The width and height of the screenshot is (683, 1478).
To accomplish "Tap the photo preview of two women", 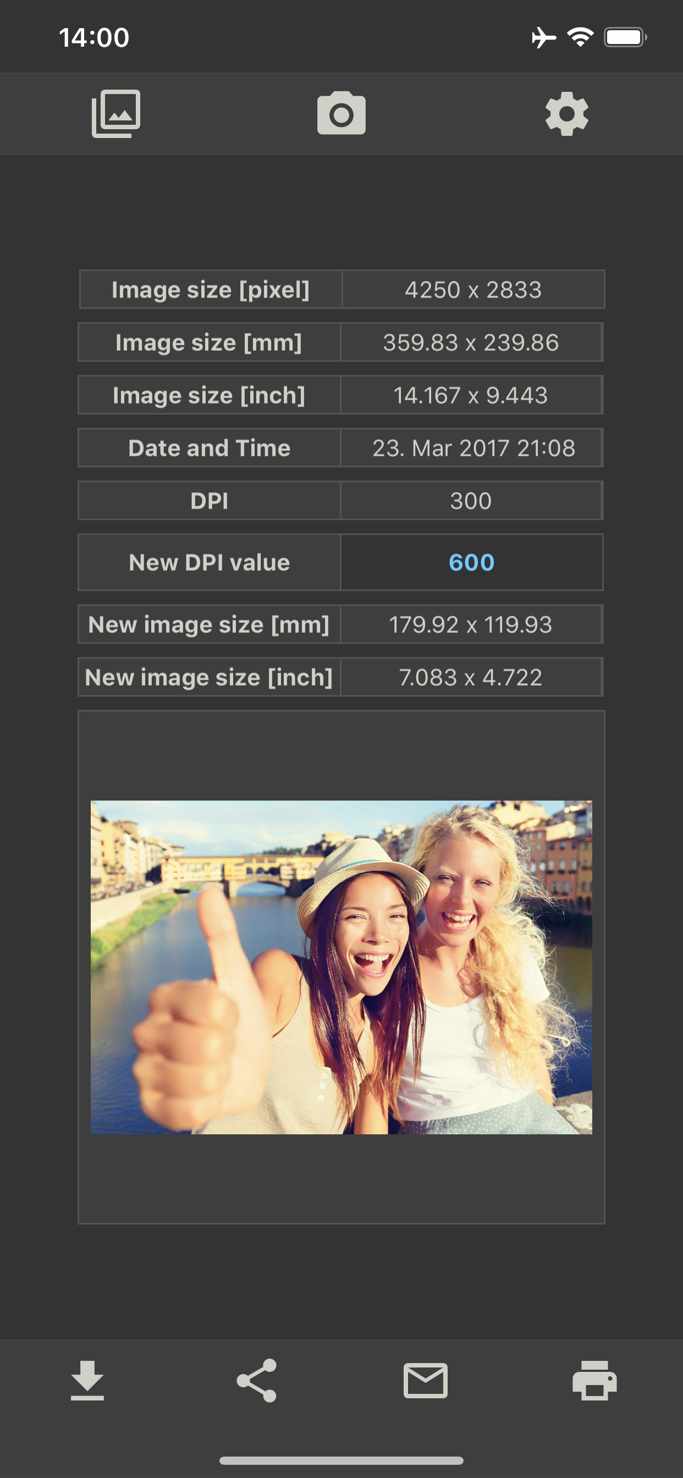I will point(341,967).
